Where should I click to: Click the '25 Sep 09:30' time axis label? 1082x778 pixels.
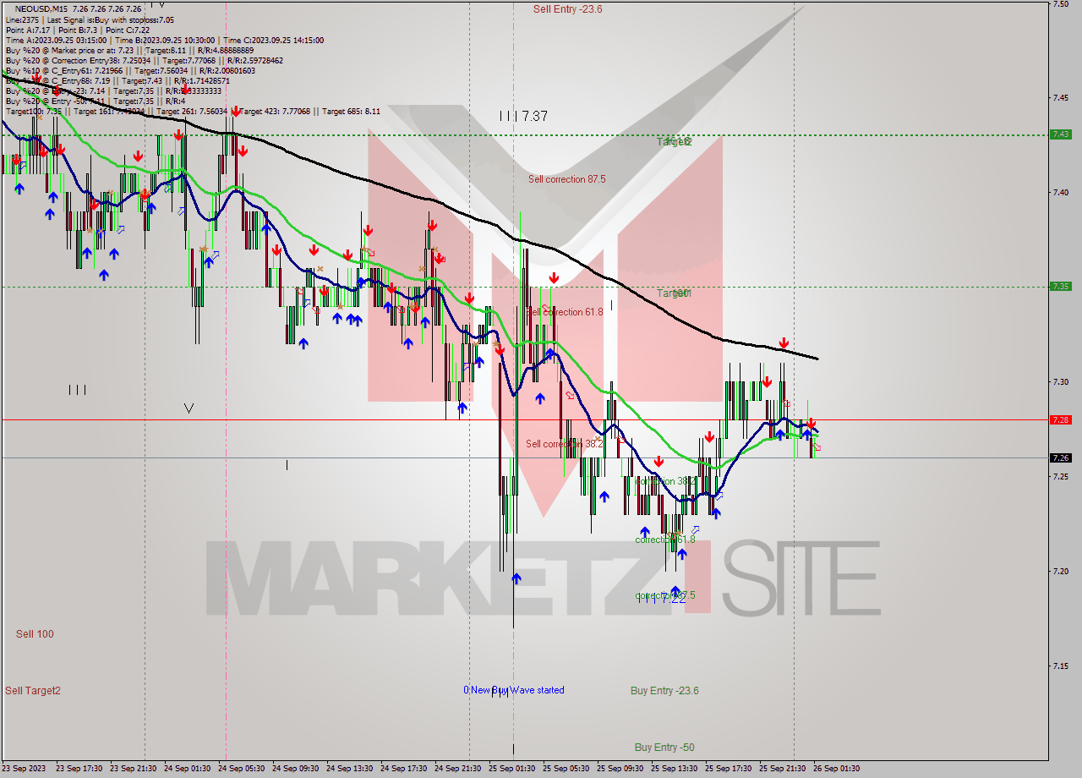(620, 769)
